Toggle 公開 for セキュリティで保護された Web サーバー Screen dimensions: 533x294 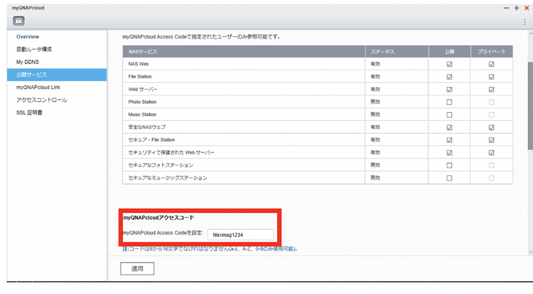click(449, 153)
